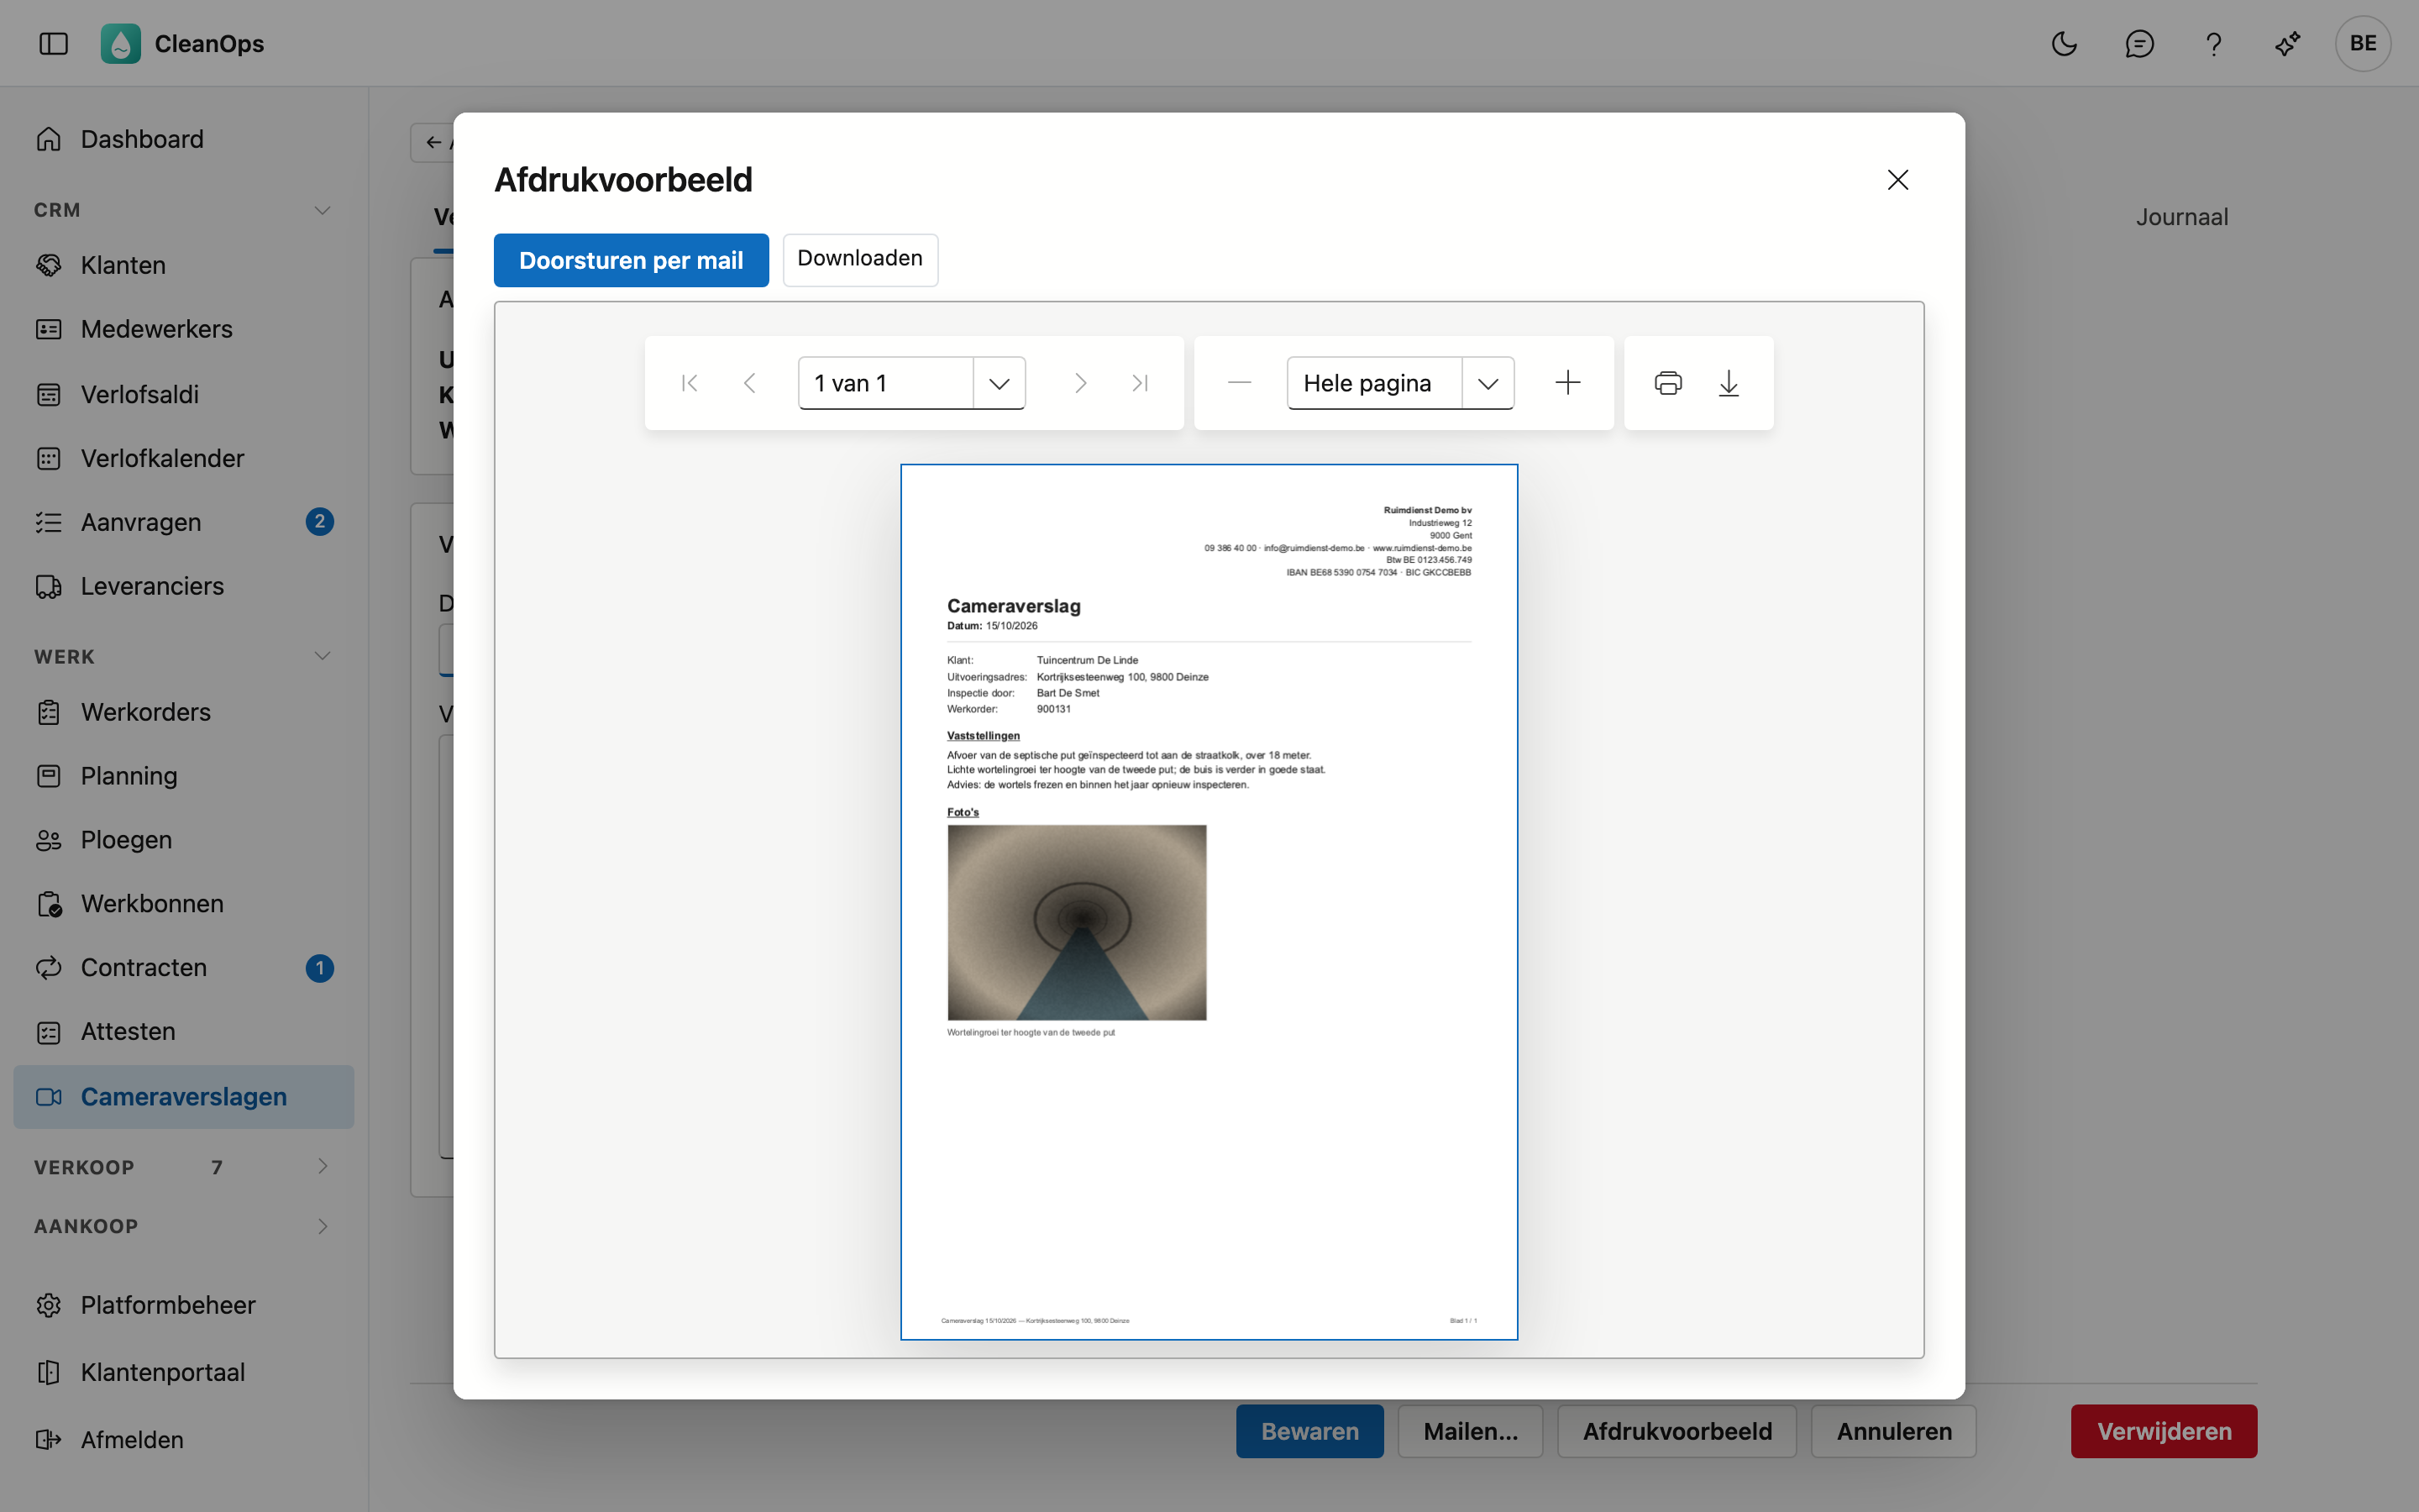Open Platformbeheer settings
This screenshot has height=1512, width=2419.
click(184, 1305)
